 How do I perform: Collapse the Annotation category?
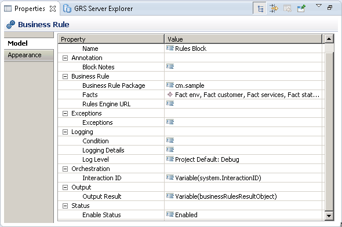(65, 58)
